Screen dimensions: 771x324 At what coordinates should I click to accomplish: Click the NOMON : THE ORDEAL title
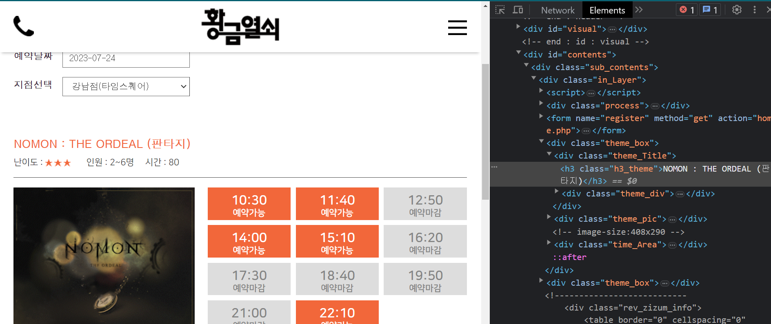pyautogui.click(x=102, y=144)
